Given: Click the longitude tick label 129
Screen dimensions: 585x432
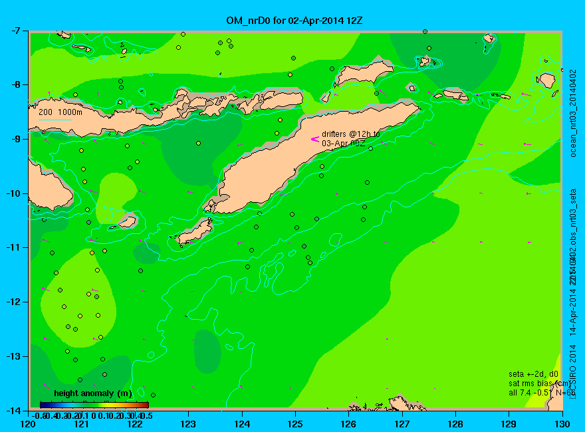Looking at the screenshot, I should click(509, 424).
